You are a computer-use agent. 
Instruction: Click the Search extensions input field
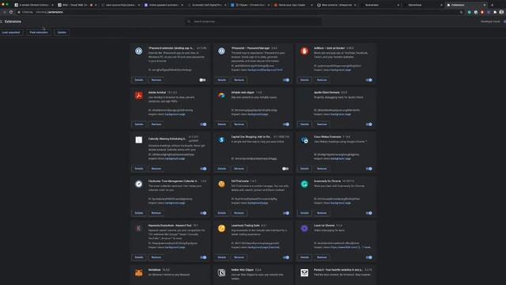point(253,21)
